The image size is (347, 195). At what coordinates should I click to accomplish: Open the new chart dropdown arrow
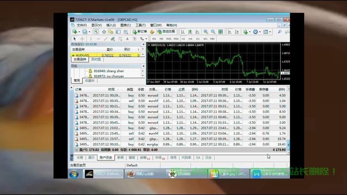pos(79,32)
